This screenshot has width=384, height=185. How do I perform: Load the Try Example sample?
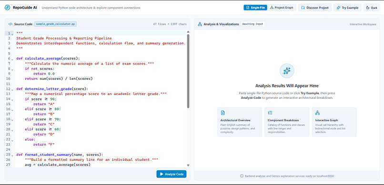point(347,8)
